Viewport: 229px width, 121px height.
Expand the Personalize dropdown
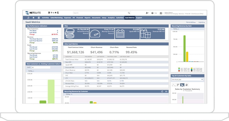(191, 22)
